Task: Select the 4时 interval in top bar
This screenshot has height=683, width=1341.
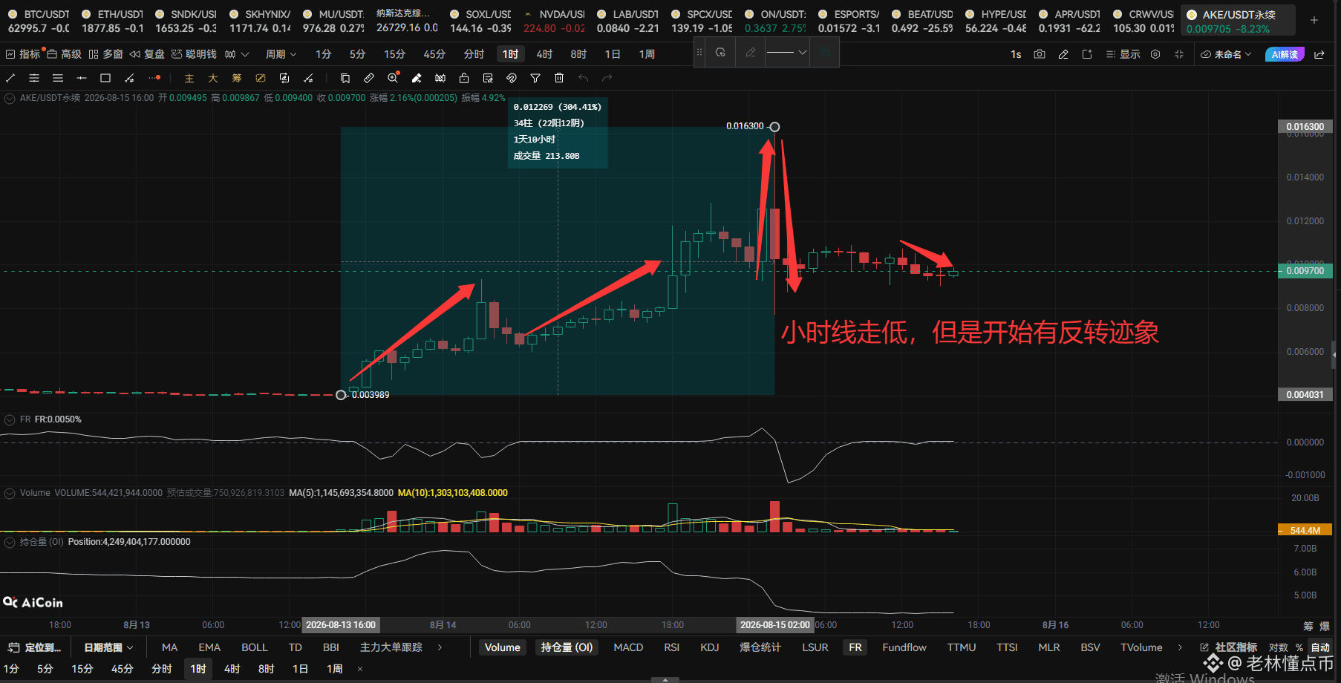Action: click(544, 54)
